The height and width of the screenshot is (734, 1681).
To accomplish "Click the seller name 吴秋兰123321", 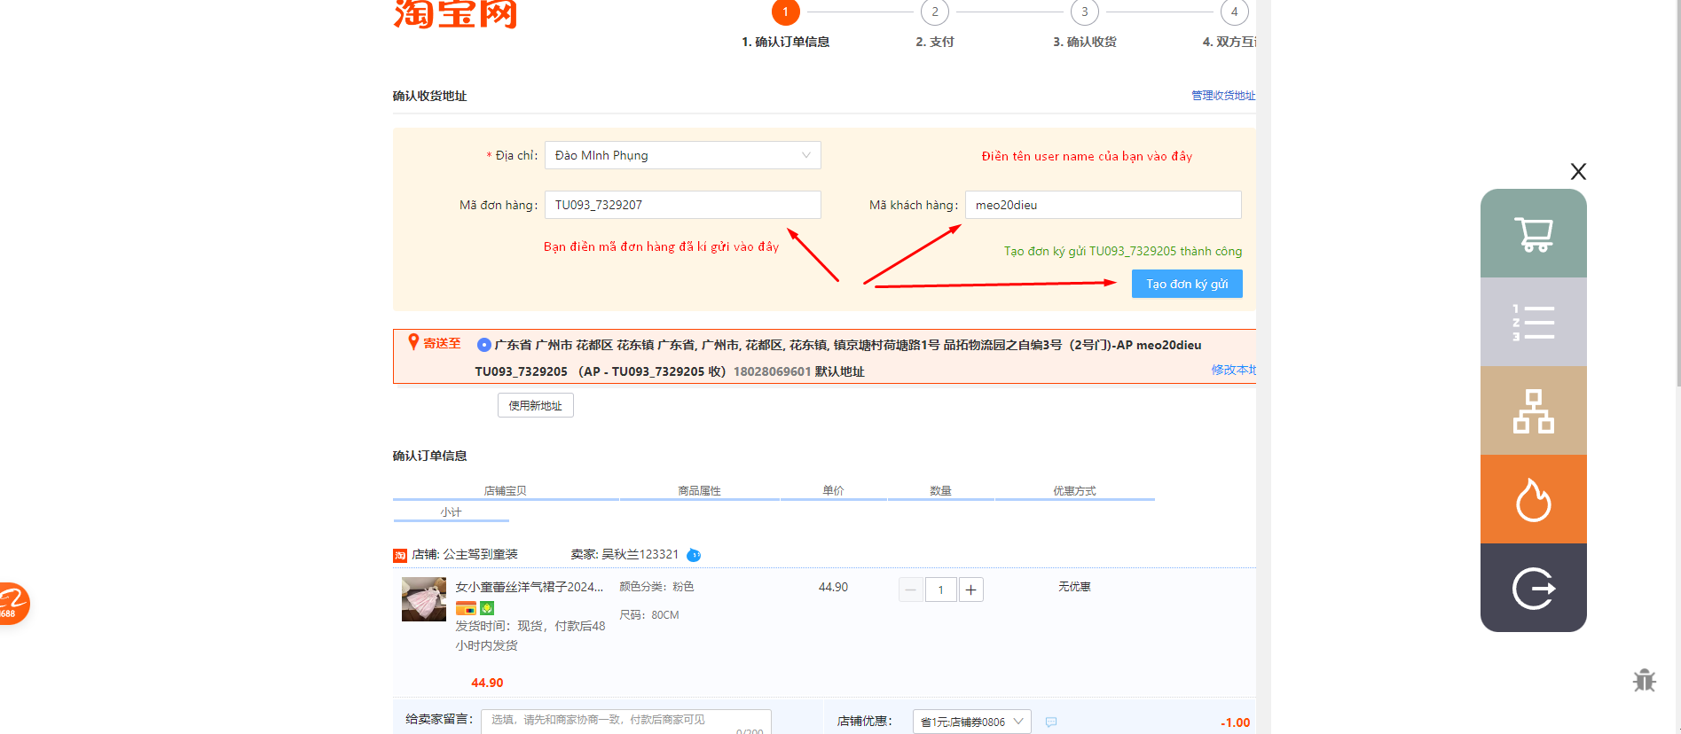I will [x=640, y=554].
